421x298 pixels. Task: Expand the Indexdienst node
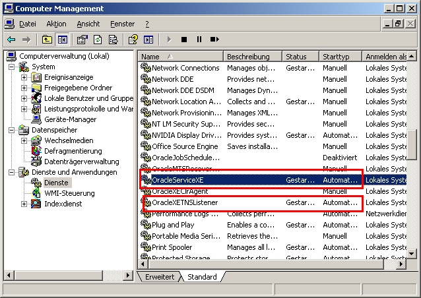tap(24, 204)
